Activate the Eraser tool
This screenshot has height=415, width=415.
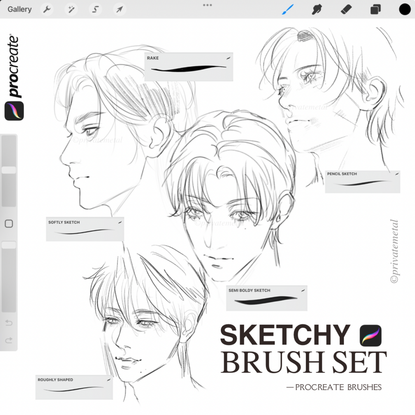346,9
